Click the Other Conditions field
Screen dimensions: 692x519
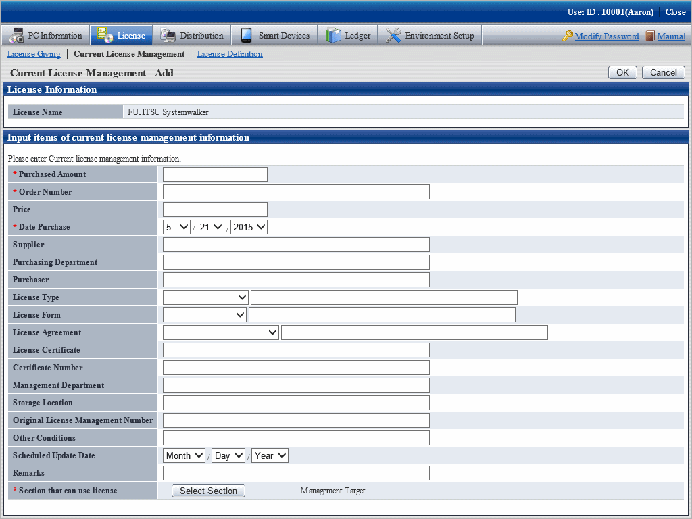click(x=296, y=438)
